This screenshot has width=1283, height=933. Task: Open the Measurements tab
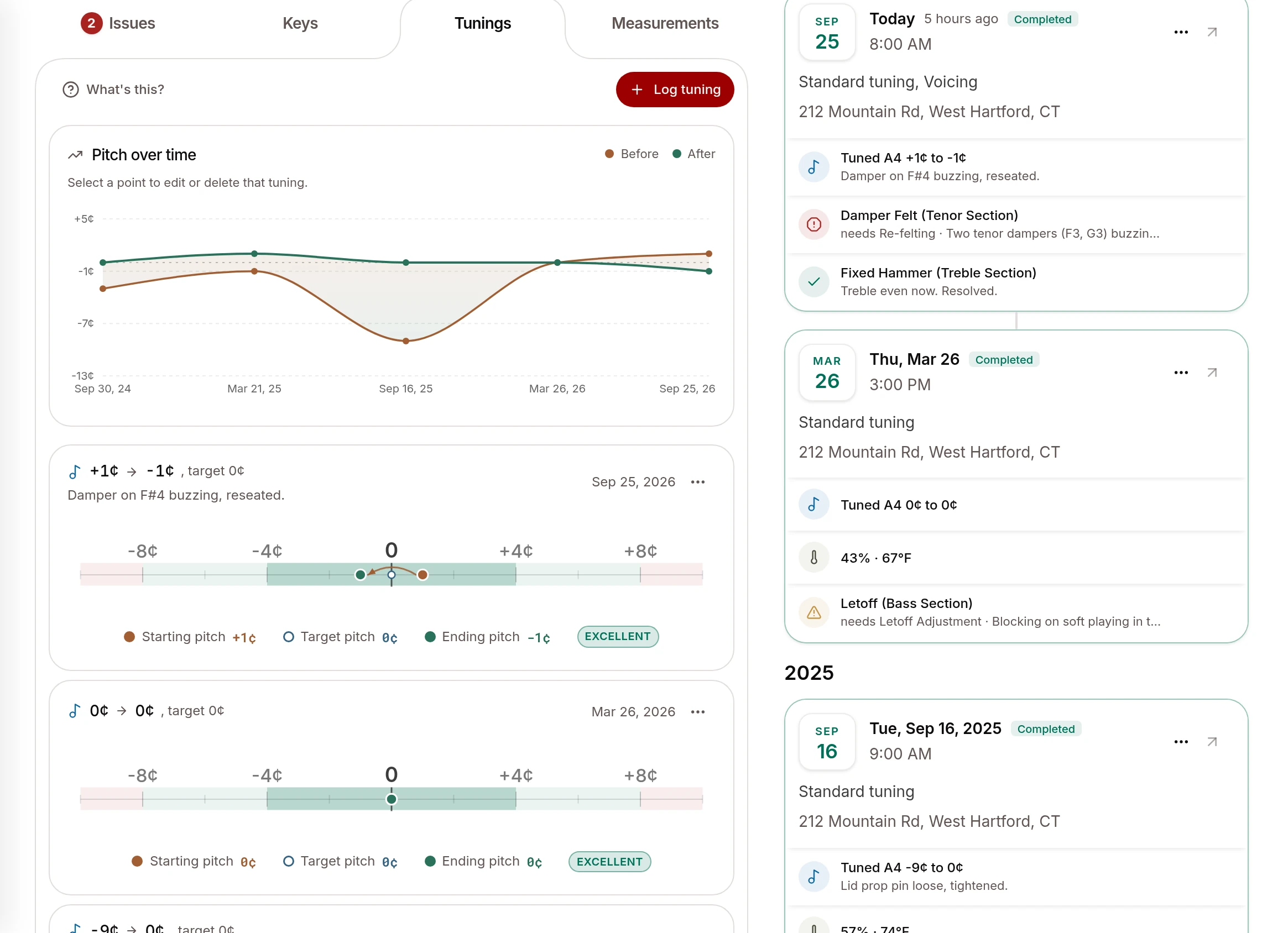(665, 23)
